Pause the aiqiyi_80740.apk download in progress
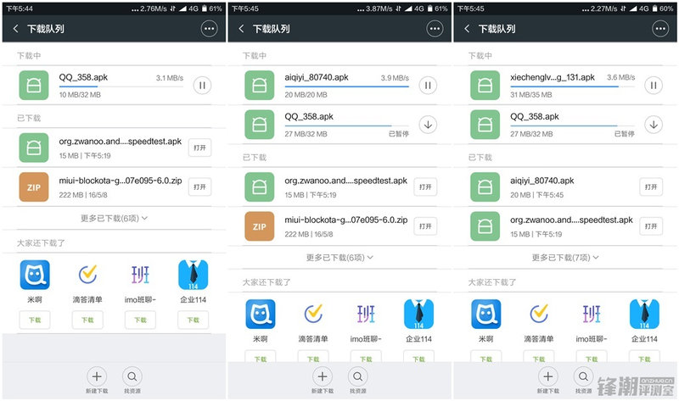This screenshot has height=401, width=679. point(428,85)
